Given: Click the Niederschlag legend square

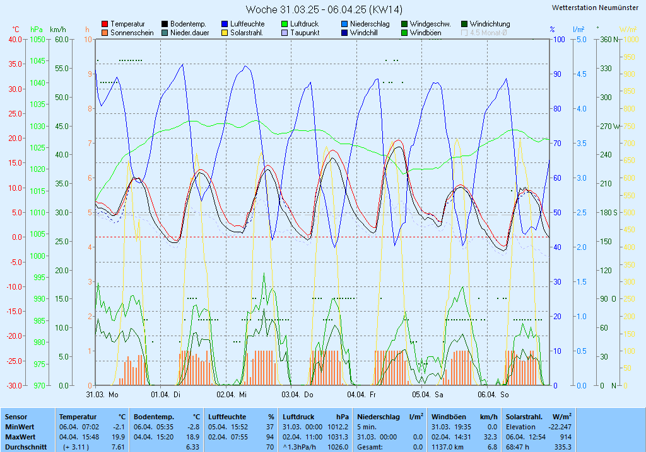Looking at the screenshot, I should pos(344,24).
